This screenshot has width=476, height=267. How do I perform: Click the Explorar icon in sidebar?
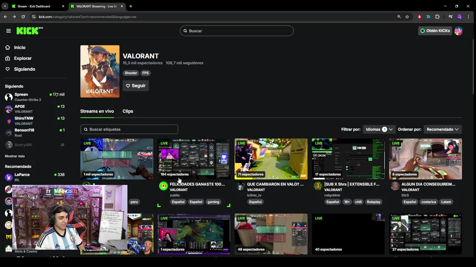[x=7, y=58]
